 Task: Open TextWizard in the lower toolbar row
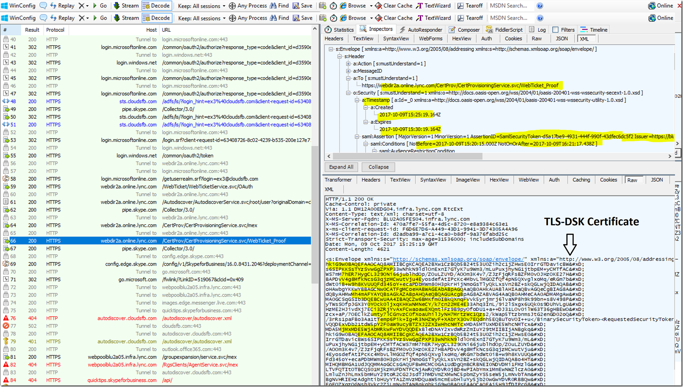coord(434,18)
